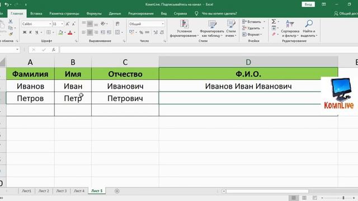Click the AutoSum sigma icon
The image size is (358, 201).
click(x=274, y=21)
